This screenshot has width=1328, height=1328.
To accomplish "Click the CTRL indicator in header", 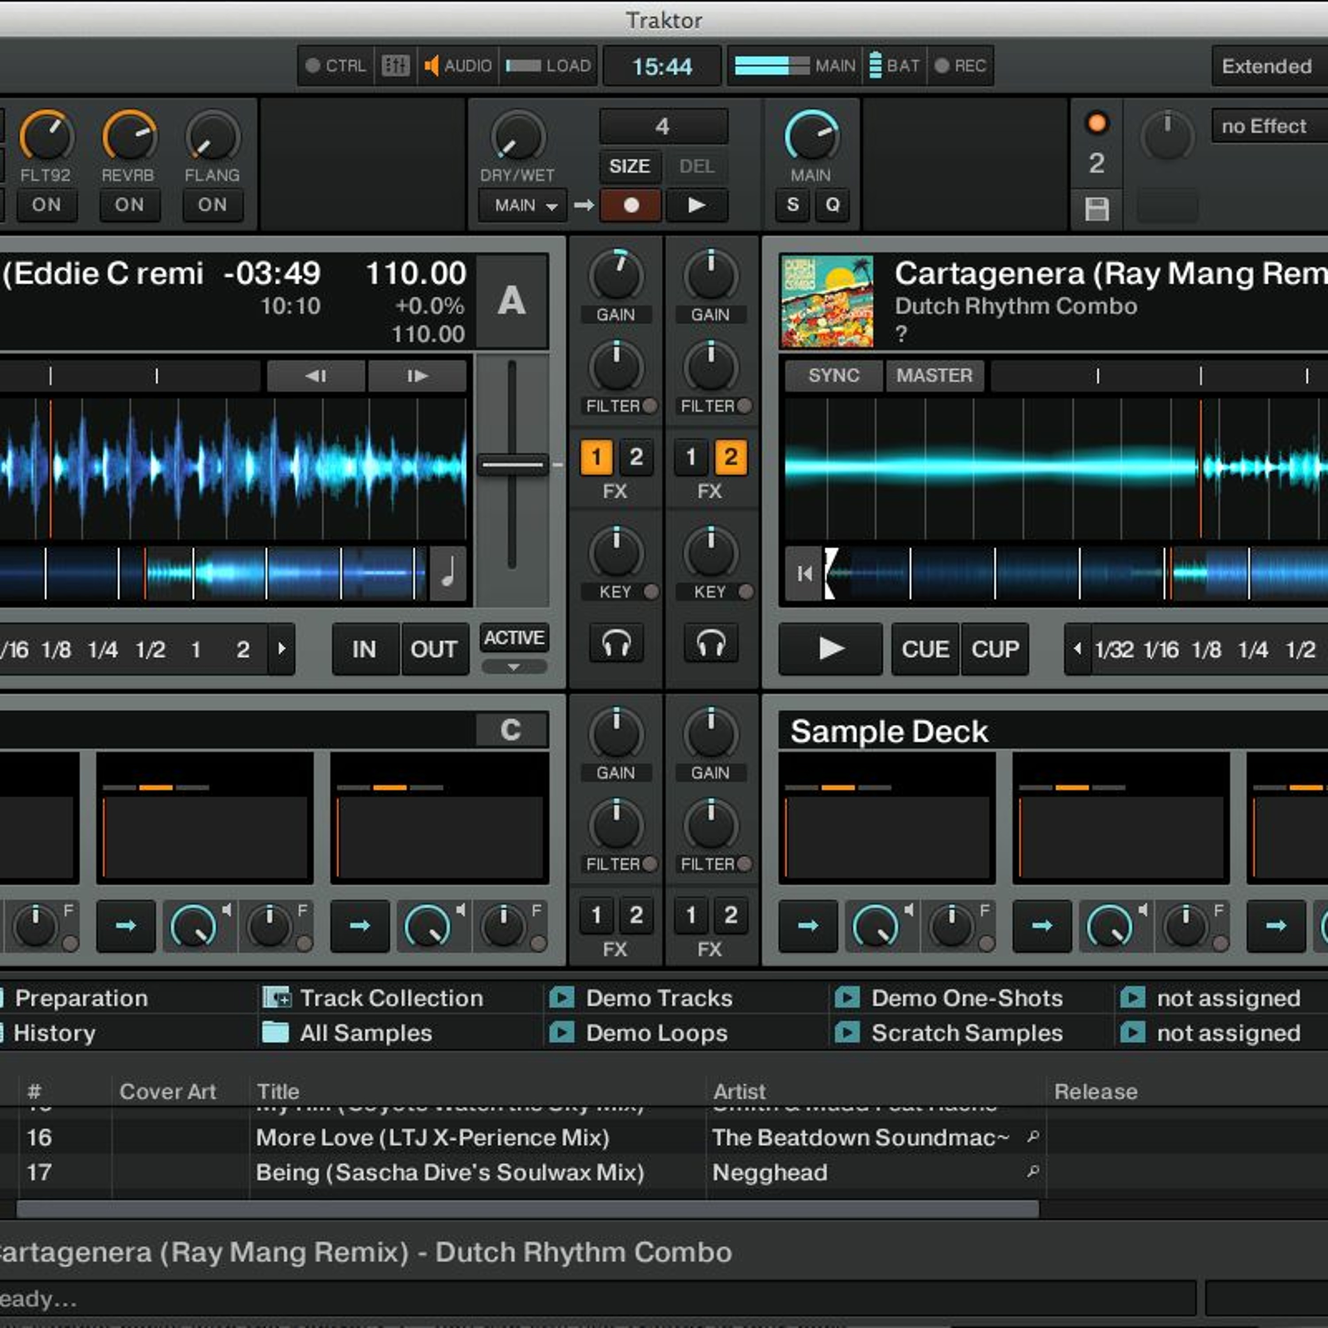I will 336,66.
